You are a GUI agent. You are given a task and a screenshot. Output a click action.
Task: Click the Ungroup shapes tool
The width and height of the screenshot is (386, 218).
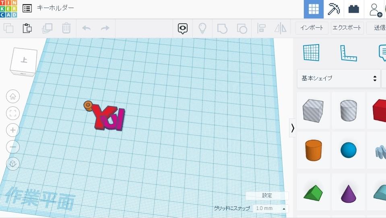pyautogui.click(x=242, y=29)
